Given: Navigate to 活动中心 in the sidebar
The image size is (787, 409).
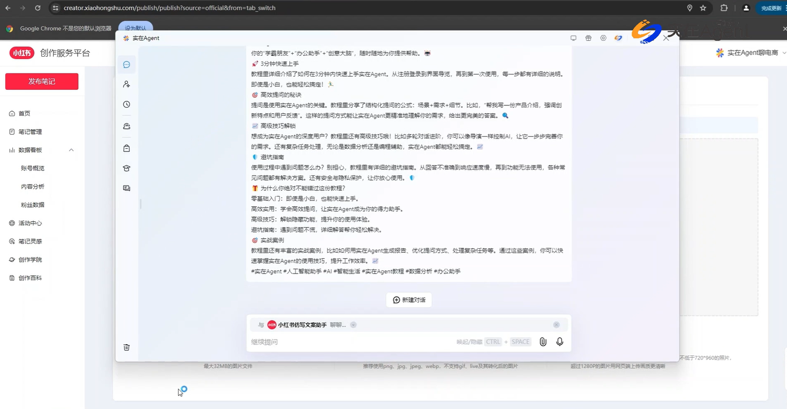Looking at the screenshot, I should point(30,223).
